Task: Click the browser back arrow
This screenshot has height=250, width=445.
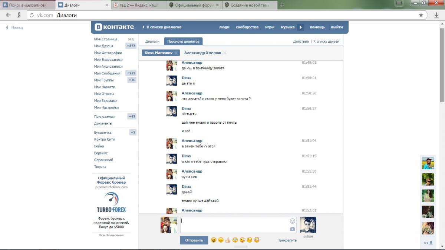Action: [x=9, y=15]
